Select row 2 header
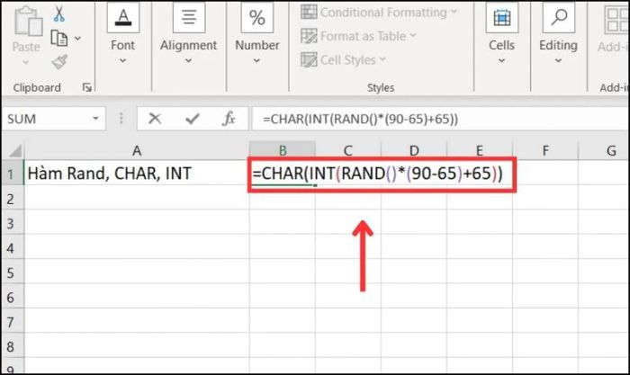Screen dimensions: 630x375 [x=11, y=199]
